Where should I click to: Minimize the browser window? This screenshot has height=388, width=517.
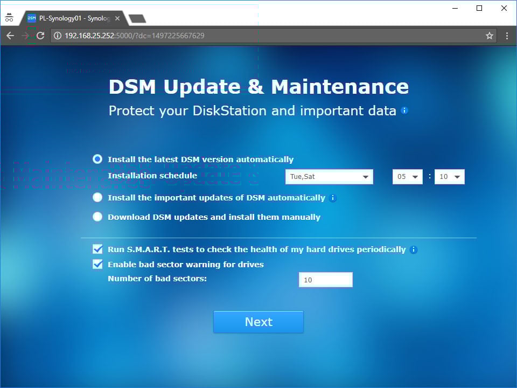click(456, 8)
